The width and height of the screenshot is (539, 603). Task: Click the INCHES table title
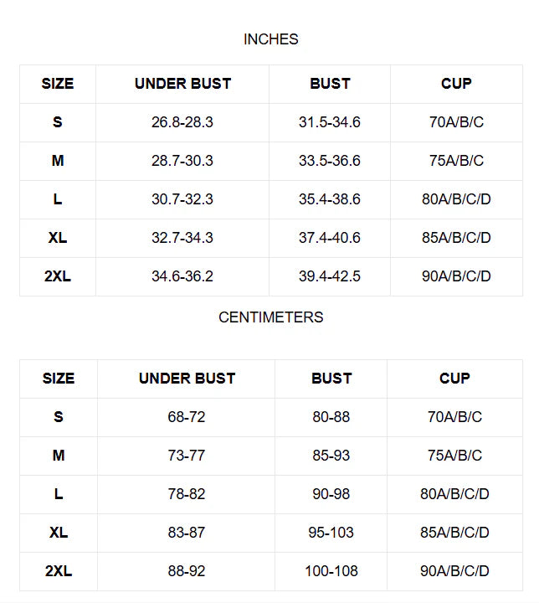point(270,39)
